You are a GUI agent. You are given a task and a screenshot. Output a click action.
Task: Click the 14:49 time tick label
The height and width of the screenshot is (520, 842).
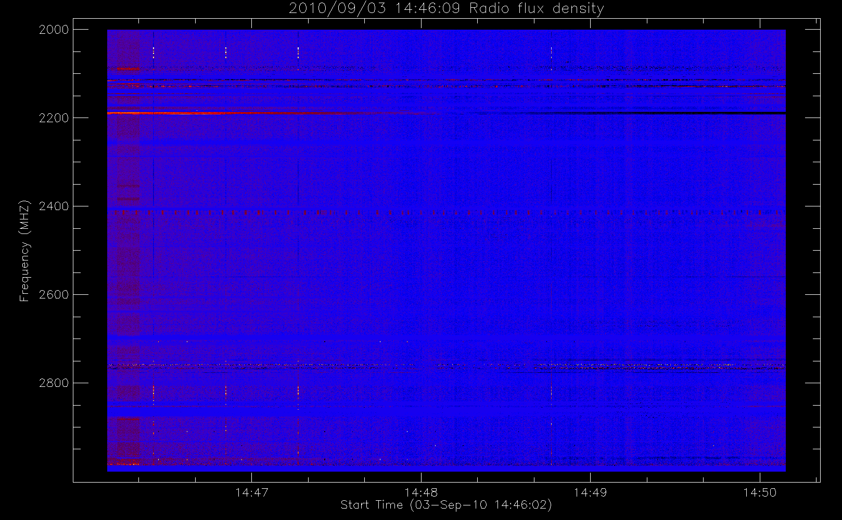590,492
